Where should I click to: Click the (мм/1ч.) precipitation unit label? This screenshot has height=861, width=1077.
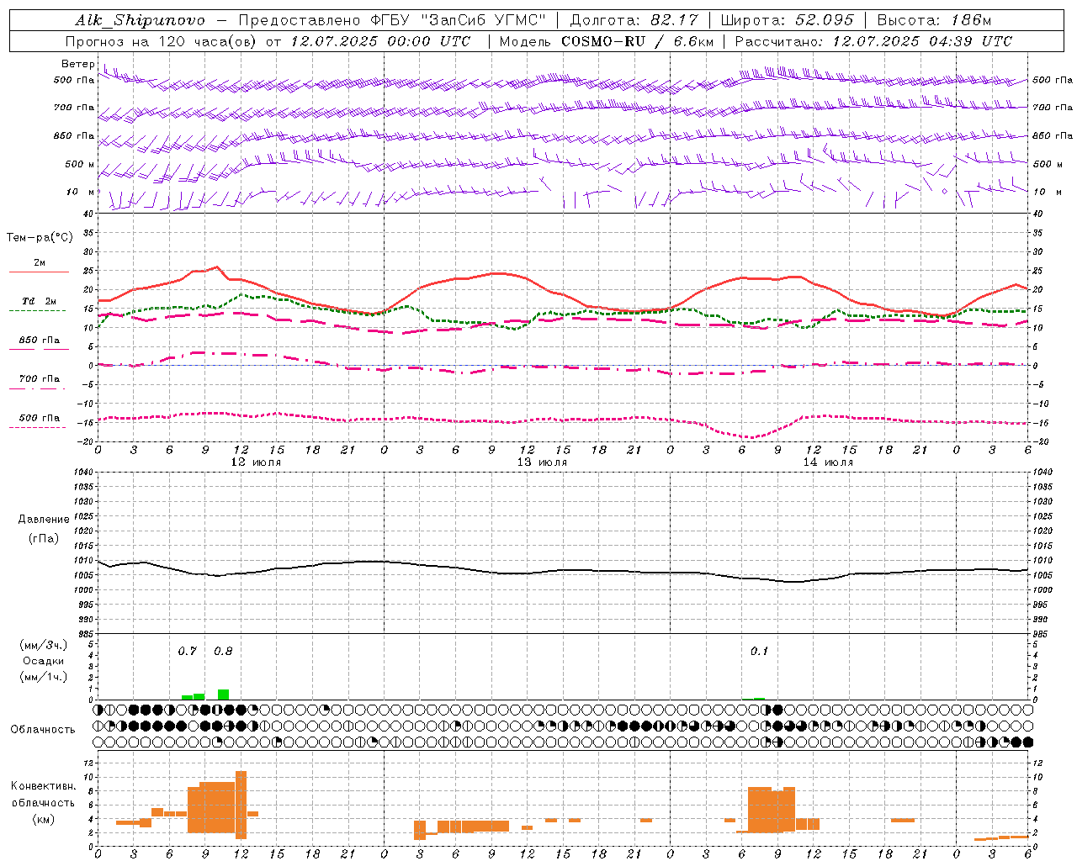[x=44, y=677]
